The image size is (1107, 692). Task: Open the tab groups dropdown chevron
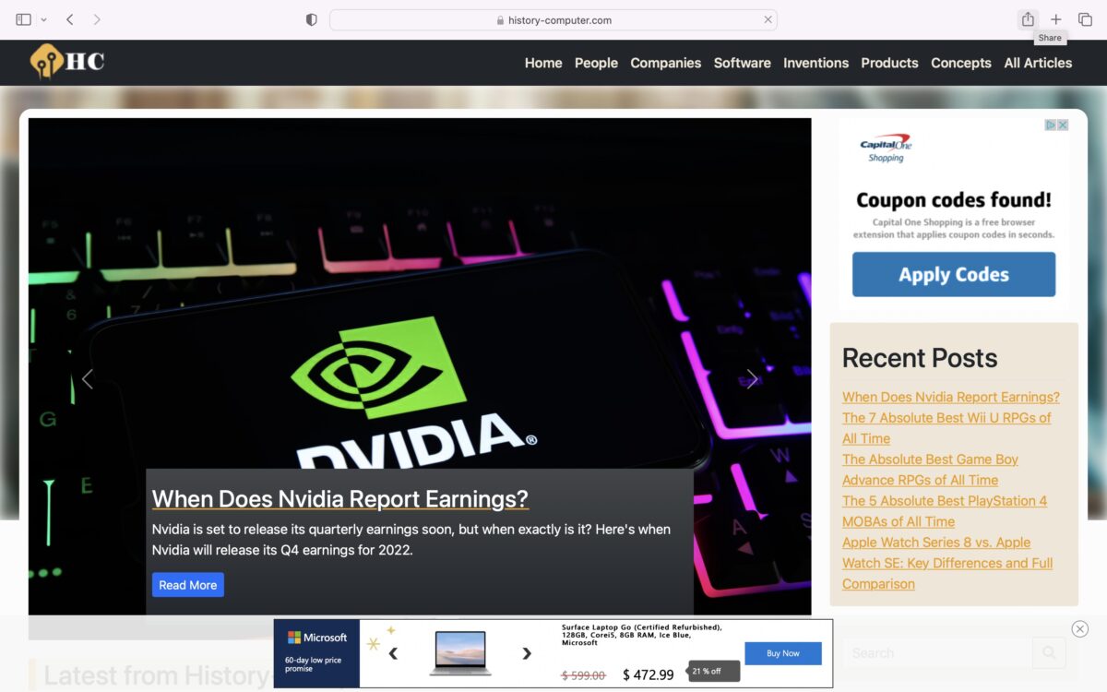point(43,19)
